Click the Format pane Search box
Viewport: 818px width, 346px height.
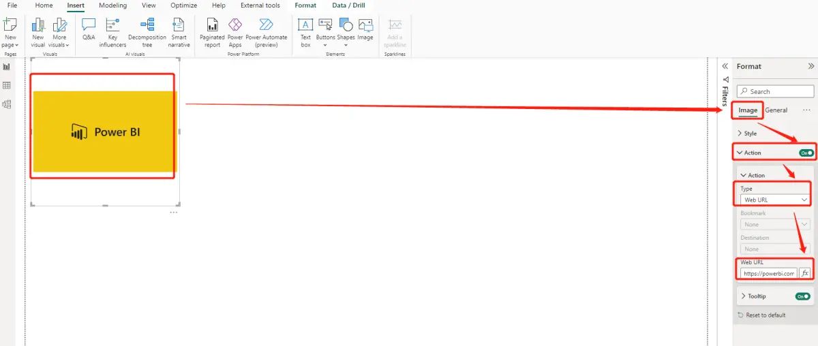coord(776,91)
